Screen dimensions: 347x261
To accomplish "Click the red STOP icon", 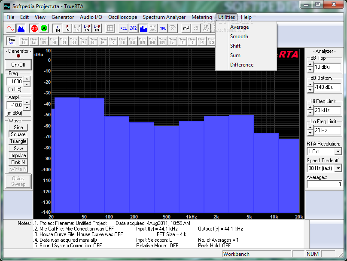I will [34, 28].
